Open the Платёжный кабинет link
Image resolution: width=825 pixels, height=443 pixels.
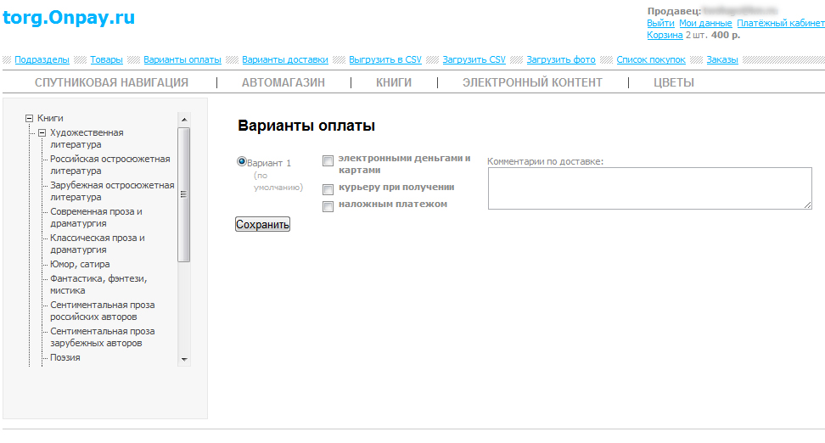tap(780, 23)
